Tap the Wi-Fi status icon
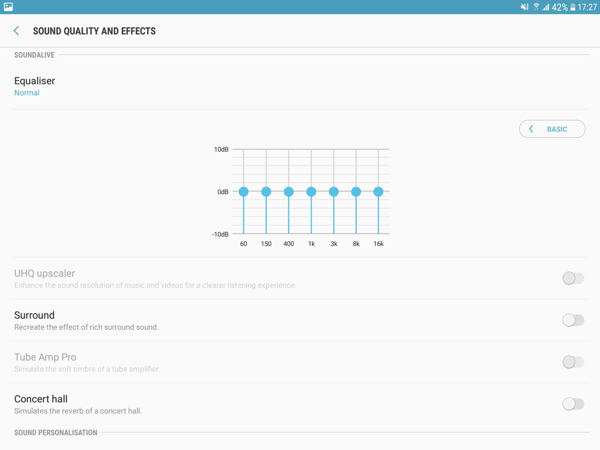600x450 pixels. click(x=536, y=7)
